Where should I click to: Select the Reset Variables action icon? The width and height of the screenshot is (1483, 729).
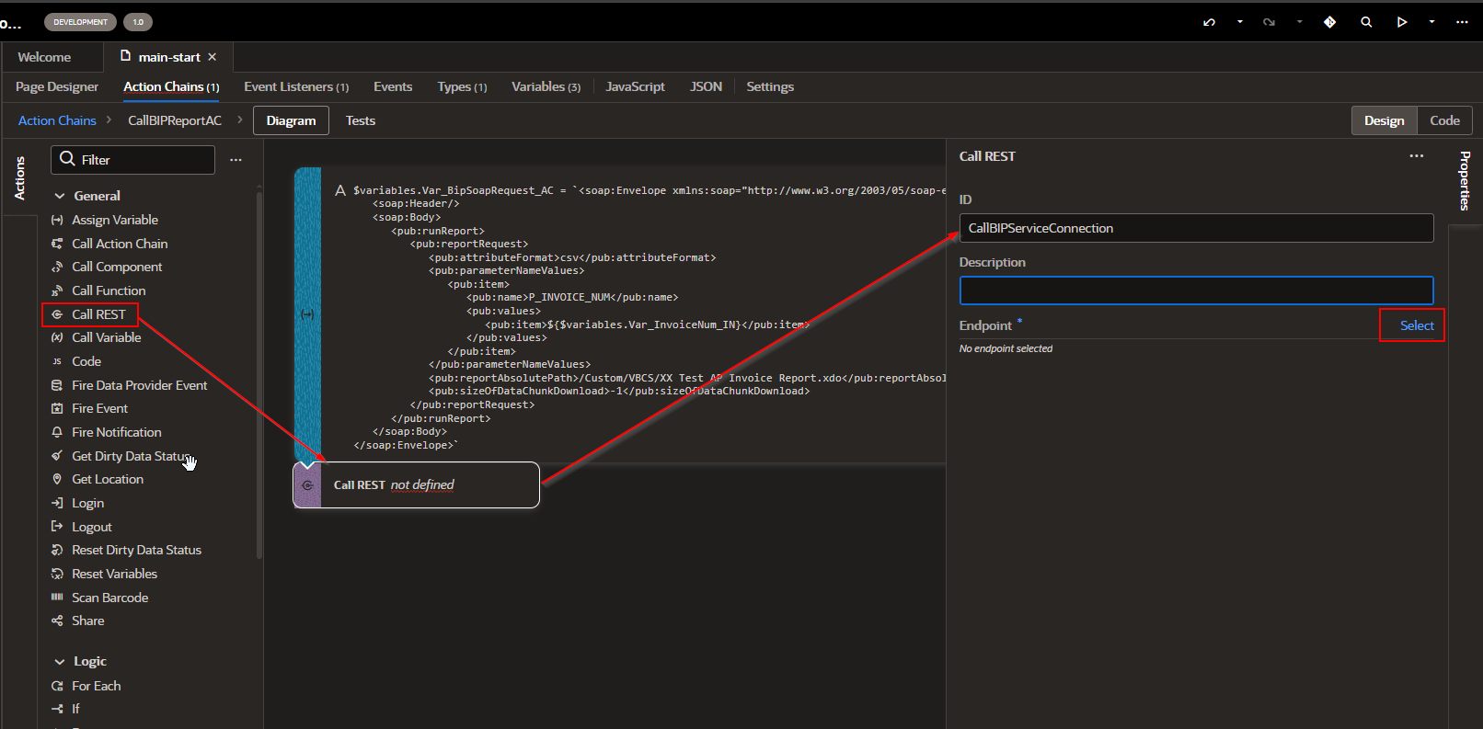(x=57, y=574)
